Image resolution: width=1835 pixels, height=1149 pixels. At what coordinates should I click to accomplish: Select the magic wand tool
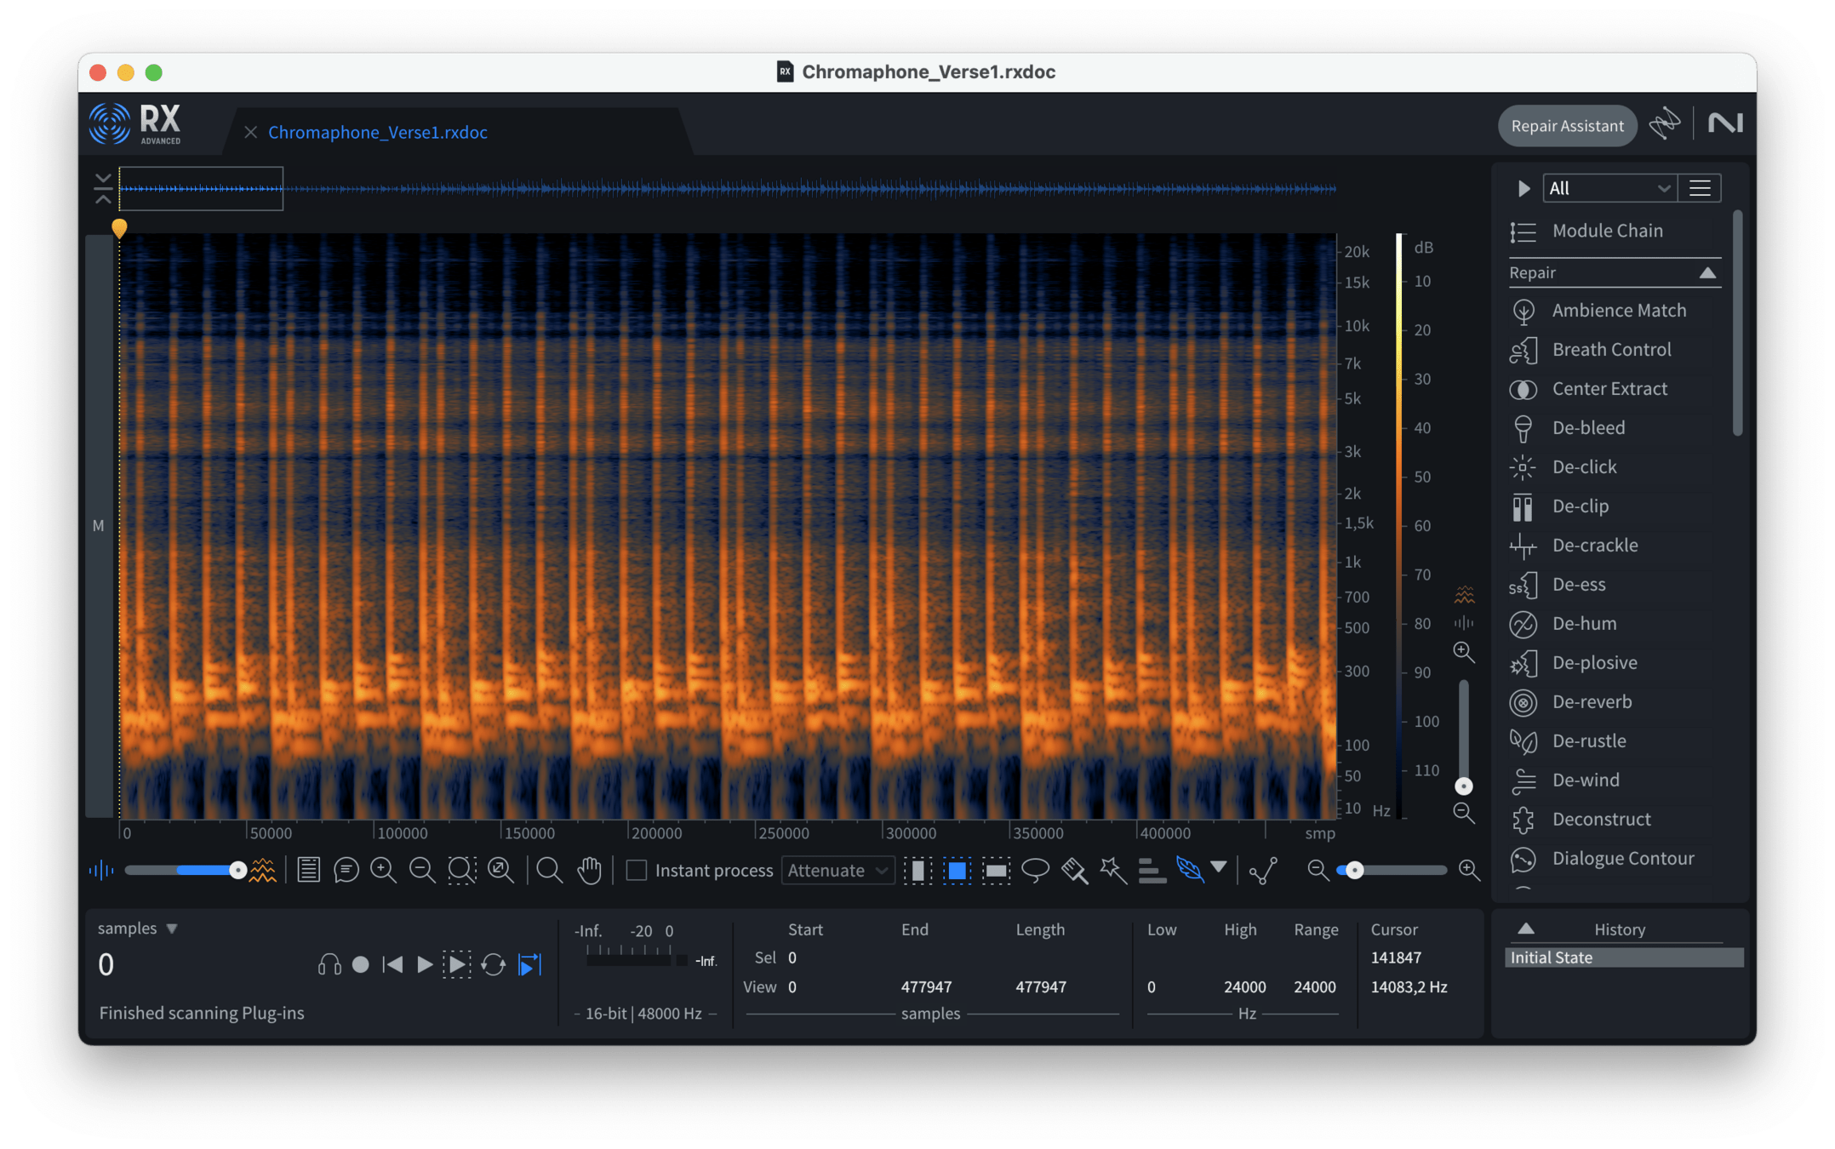click(1112, 870)
